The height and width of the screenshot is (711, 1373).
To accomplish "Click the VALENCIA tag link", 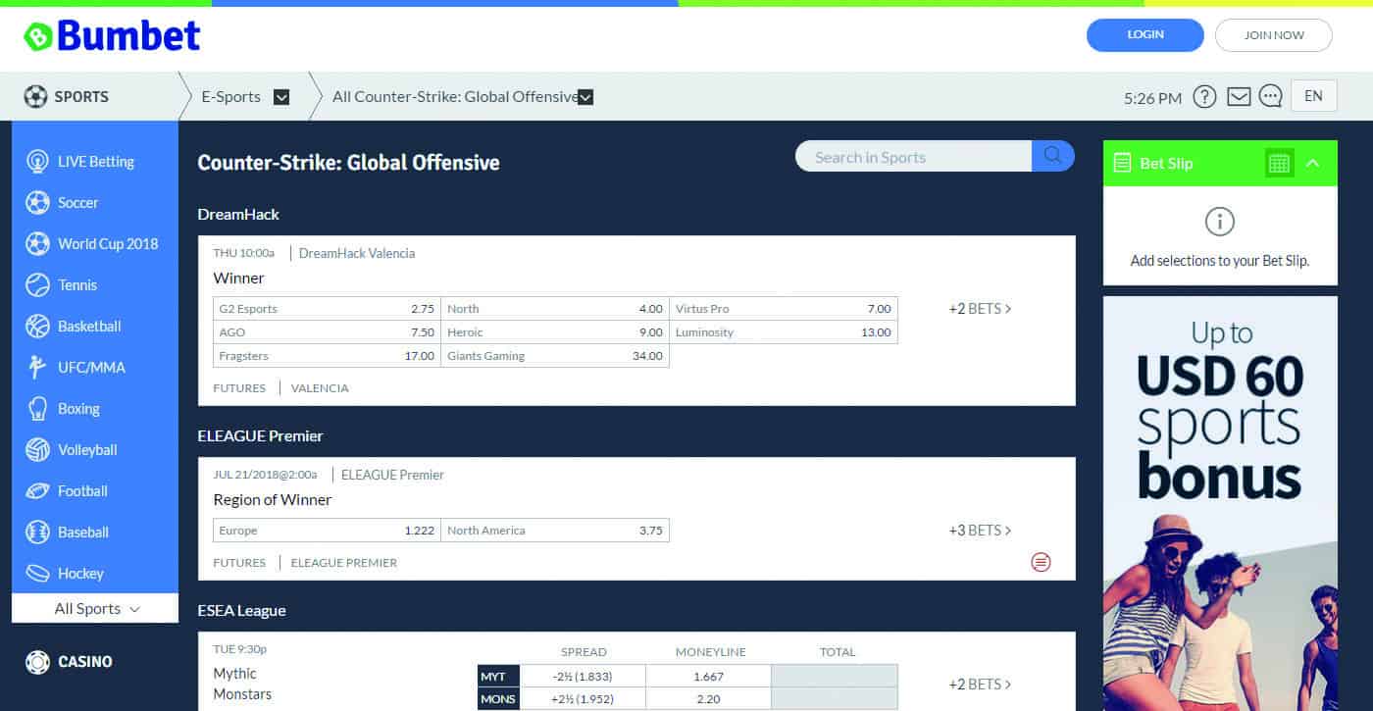I will pos(320,388).
